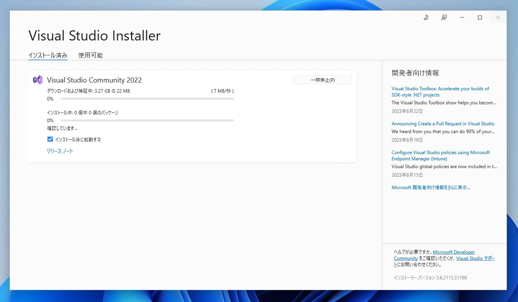Click the 開発者向け情報 heading
Viewport: 518px width, 302px height.
[x=415, y=73]
